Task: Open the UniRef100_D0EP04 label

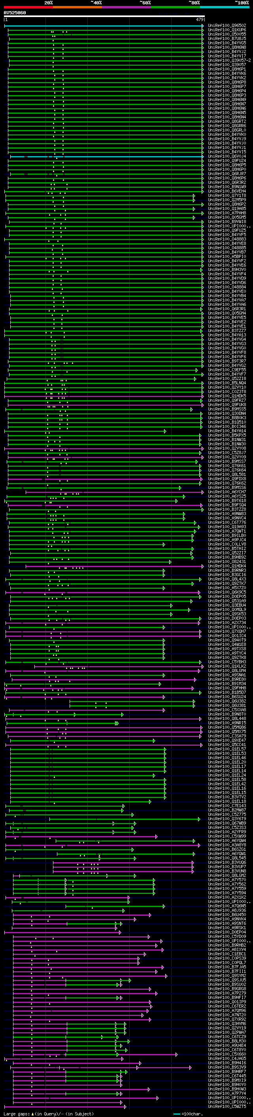Action: (x=227, y=932)
